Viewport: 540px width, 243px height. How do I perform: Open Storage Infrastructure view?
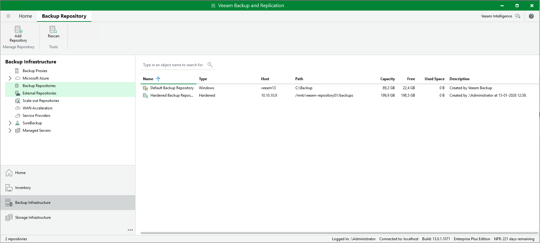point(33,218)
